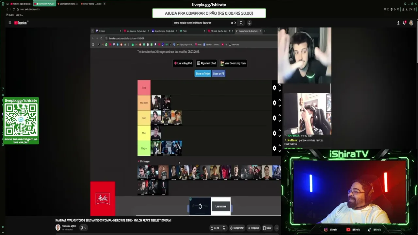Open settings gear for the God tier row

pos(274,88)
